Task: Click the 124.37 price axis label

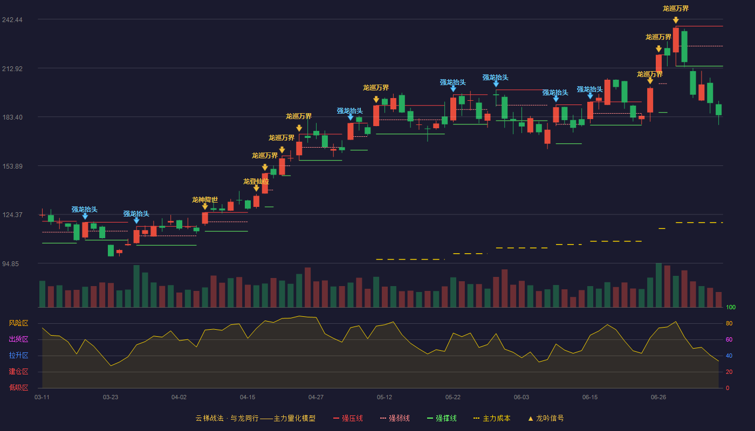Action: [x=12, y=214]
